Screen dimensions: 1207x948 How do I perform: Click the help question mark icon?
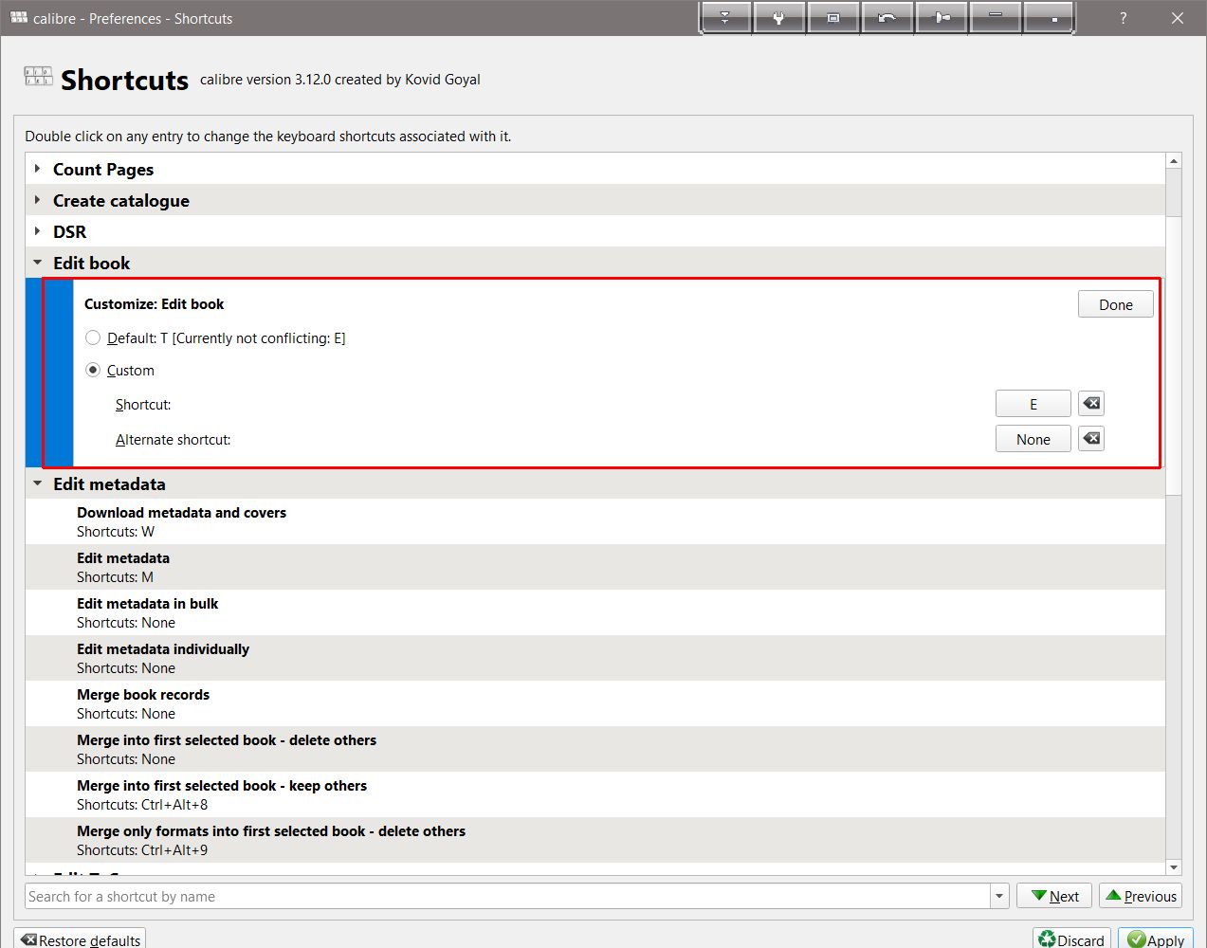[1123, 18]
